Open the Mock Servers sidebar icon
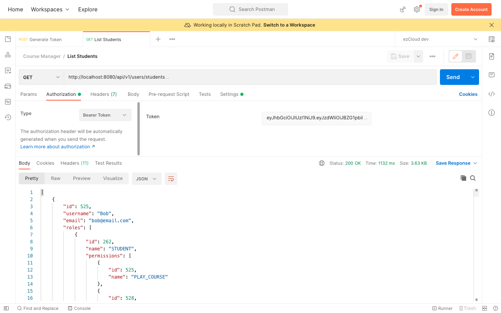This screenshot has height=313, width=501. tap(8, 86)
